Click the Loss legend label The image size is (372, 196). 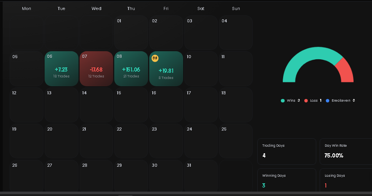point(314,101)
